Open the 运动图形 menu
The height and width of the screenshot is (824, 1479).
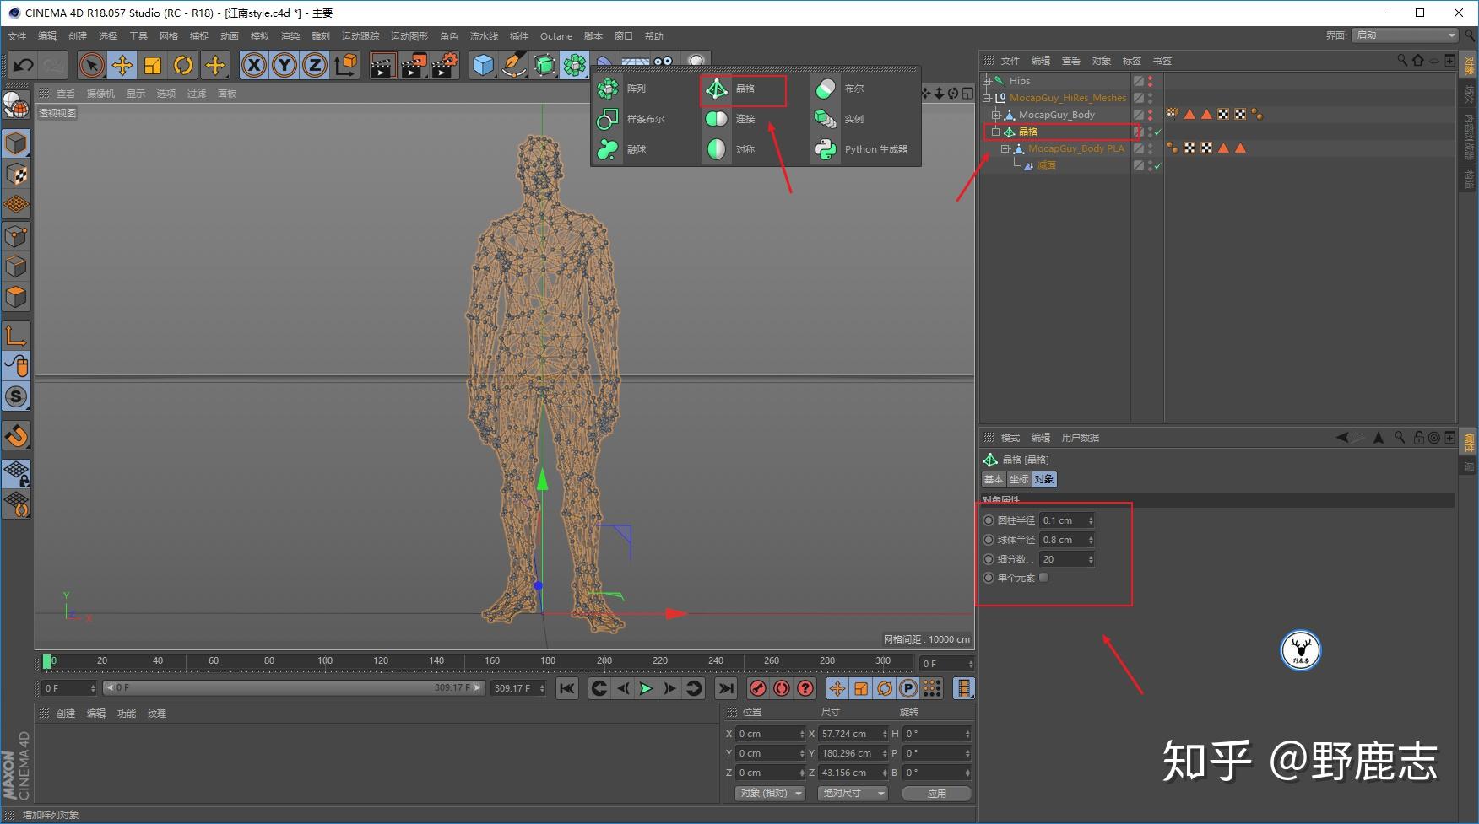pos(409,36)
